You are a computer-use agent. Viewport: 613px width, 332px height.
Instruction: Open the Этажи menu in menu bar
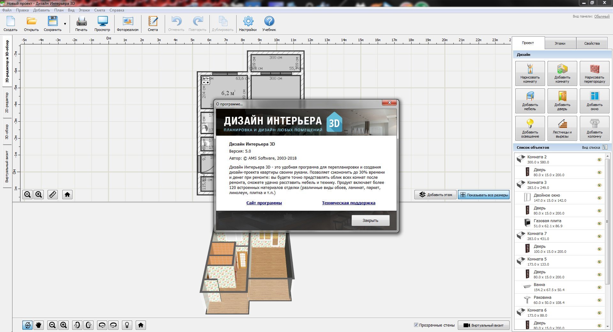pos(84,10)
